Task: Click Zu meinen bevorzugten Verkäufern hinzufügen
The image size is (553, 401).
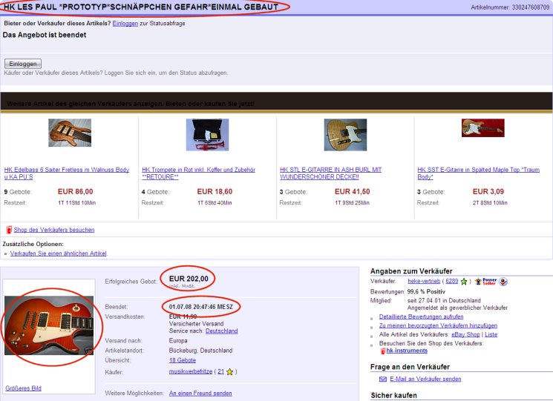Action: point(438,325)
